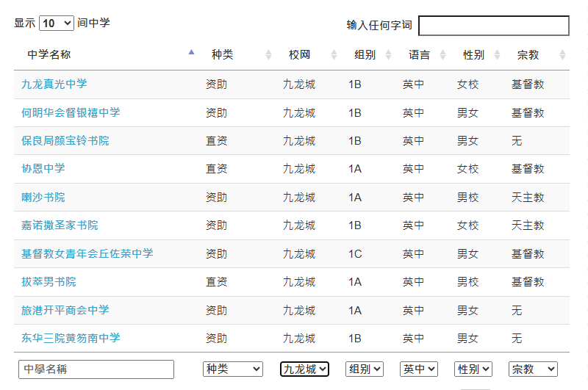
Task: Sort by 语言 column sort arrows
Action: pos(443,54)
